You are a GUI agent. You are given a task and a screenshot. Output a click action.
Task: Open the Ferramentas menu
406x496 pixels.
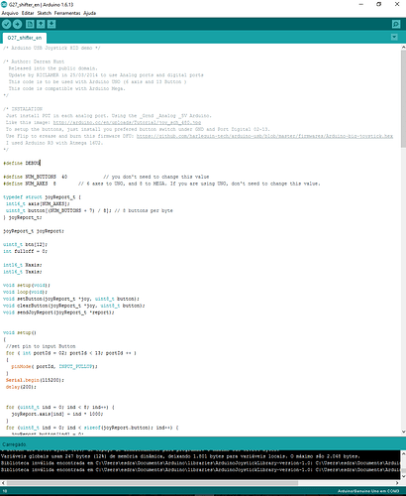click(x=67, y=13)
